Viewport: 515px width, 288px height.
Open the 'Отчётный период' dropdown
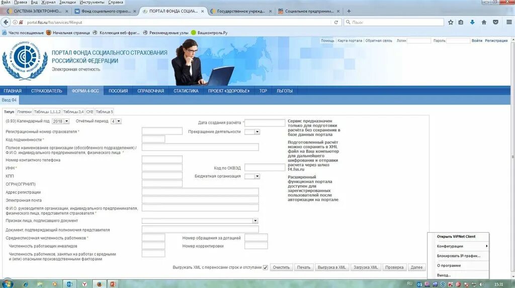[x=116, y=121]
